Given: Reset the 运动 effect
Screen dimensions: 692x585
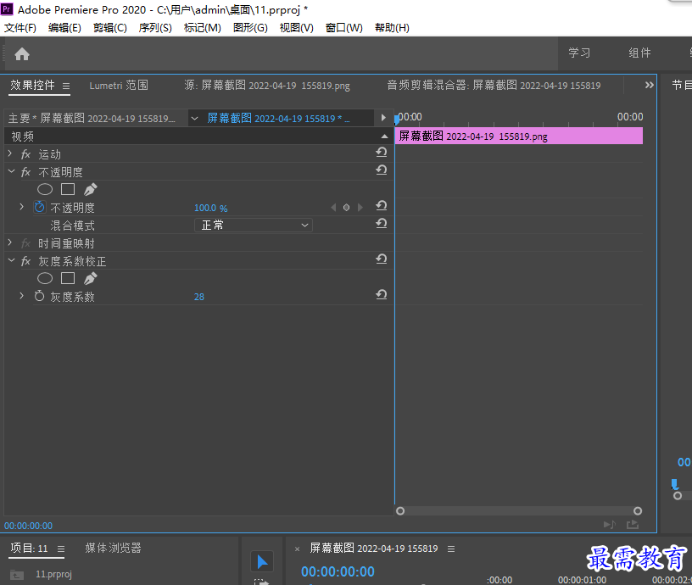Looking at the screenshot, I should [382, 153].
